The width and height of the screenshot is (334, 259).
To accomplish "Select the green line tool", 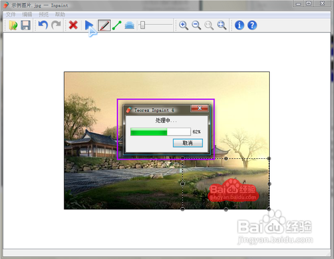I will pyautogui.click(x=117, y=25).
